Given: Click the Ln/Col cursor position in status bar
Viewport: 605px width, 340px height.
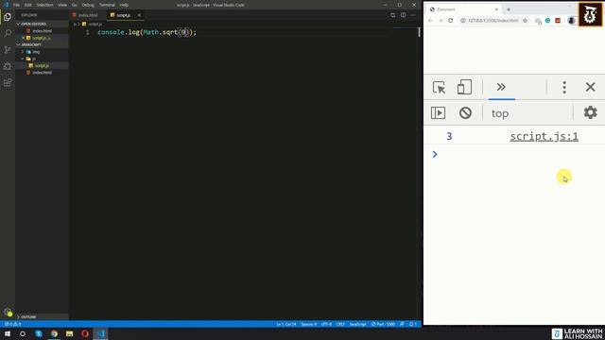Looking at the screenshot, I should [285, 324].
